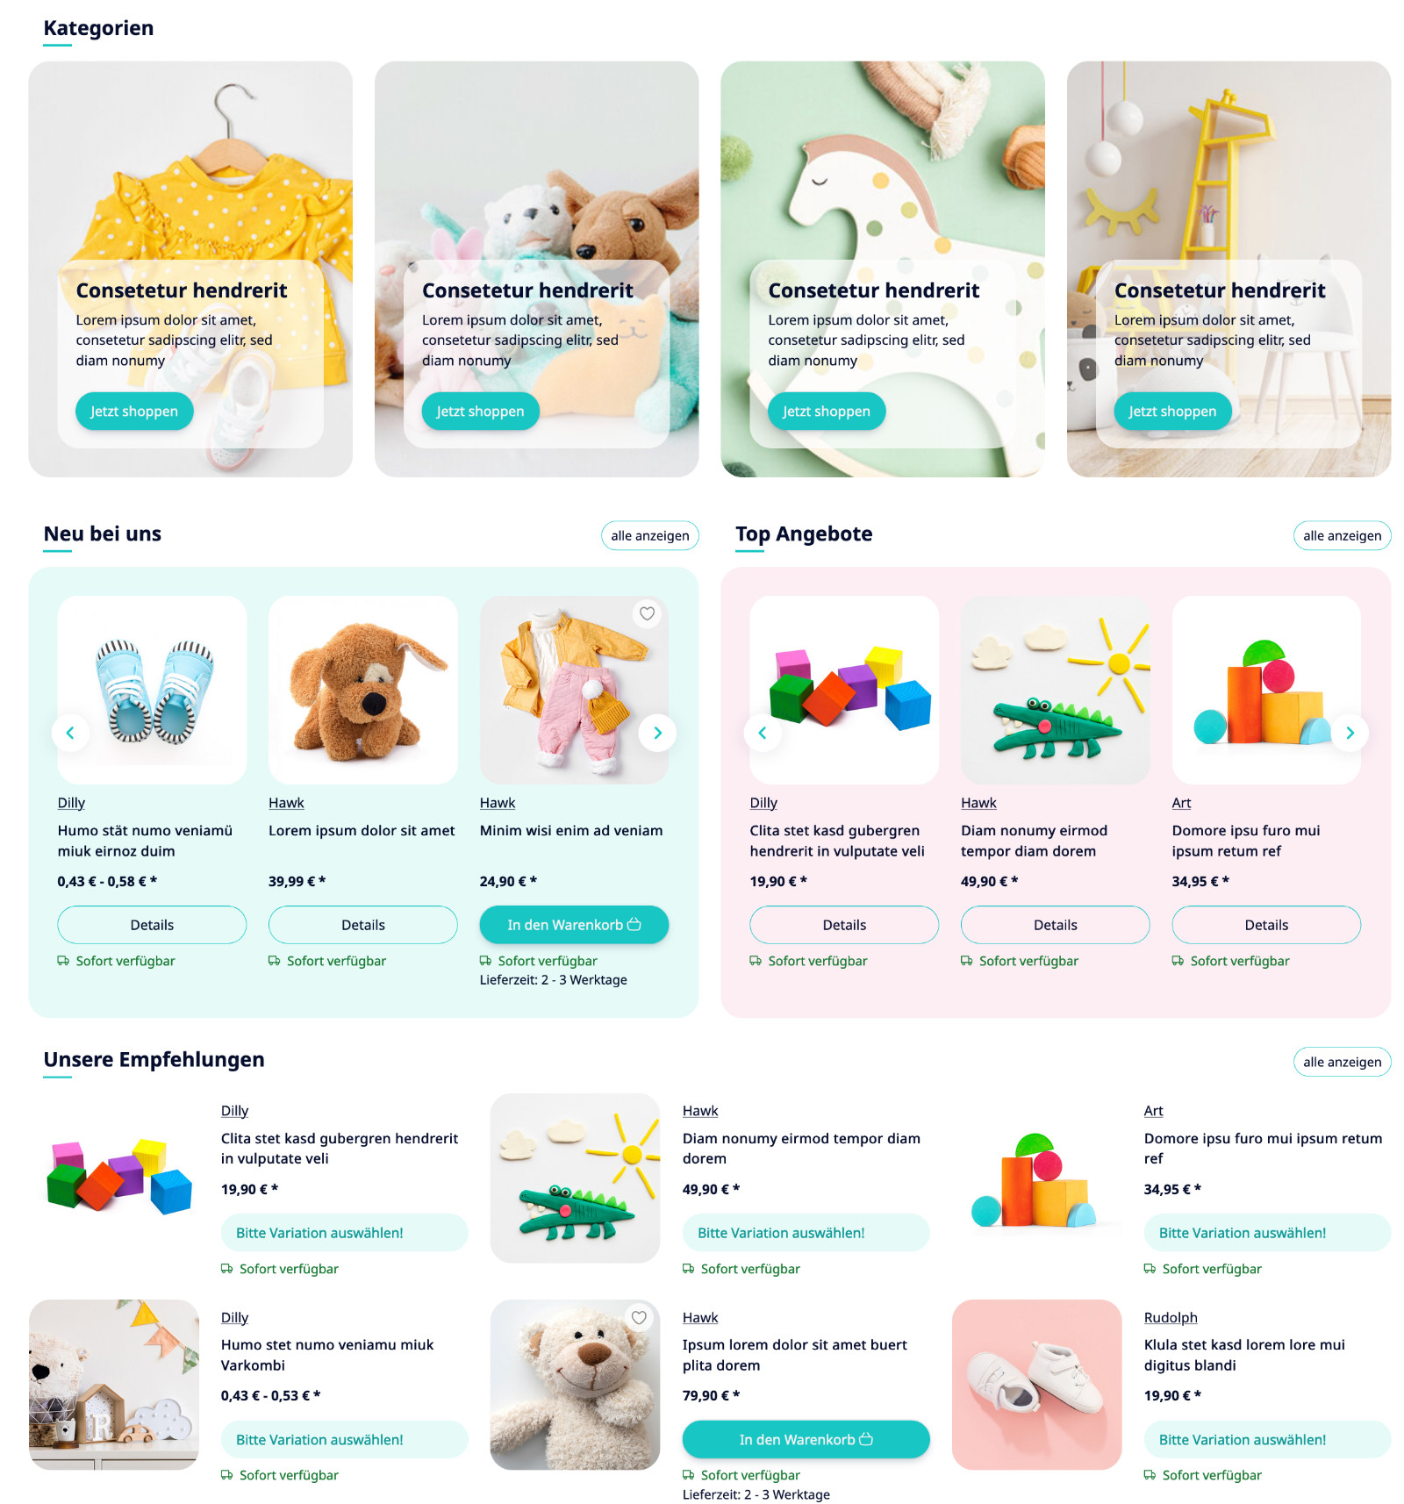This screenshot has width=1404, height=1504.
Task: Open Details for the green crocodile product
Action: [x=1055, y=925]
